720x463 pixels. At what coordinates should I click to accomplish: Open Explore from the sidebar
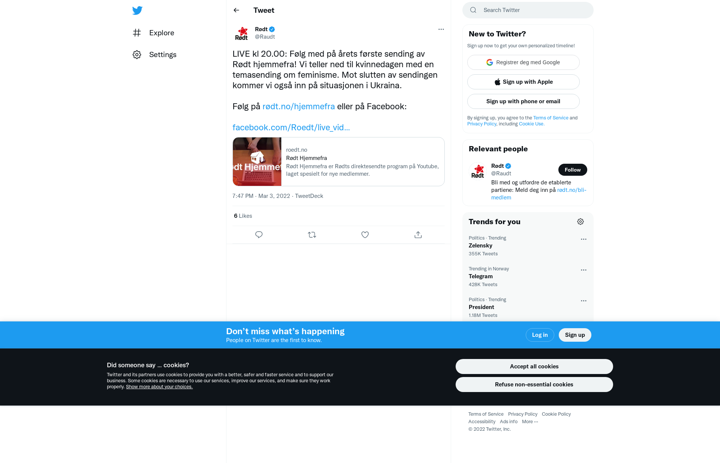153,33
